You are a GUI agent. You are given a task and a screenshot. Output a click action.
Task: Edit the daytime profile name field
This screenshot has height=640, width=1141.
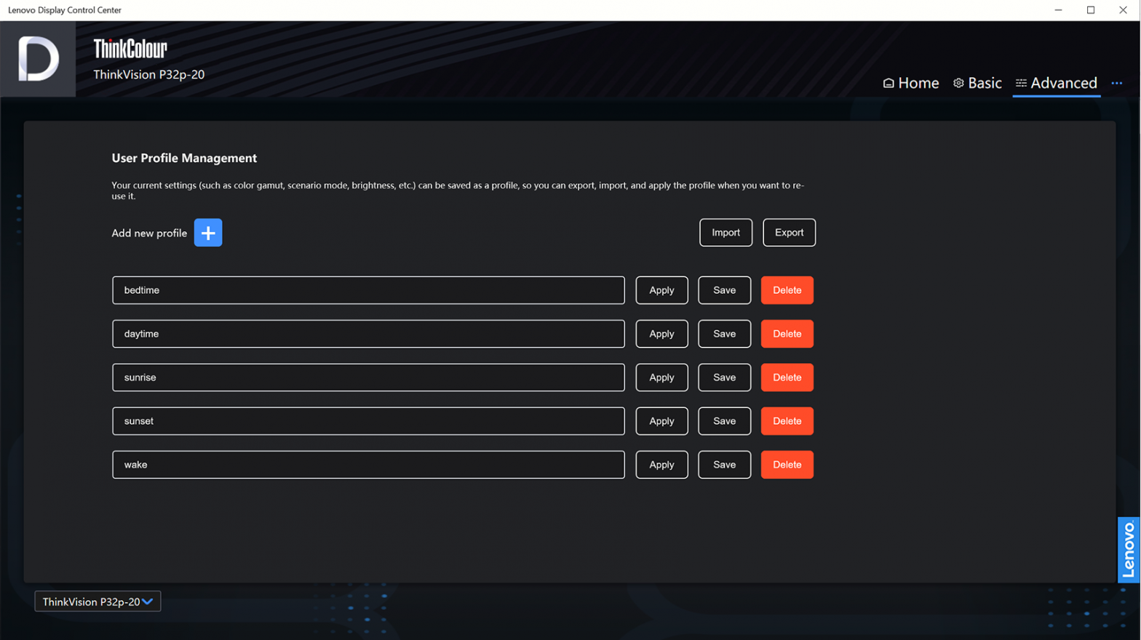click(x=368, y=334)
